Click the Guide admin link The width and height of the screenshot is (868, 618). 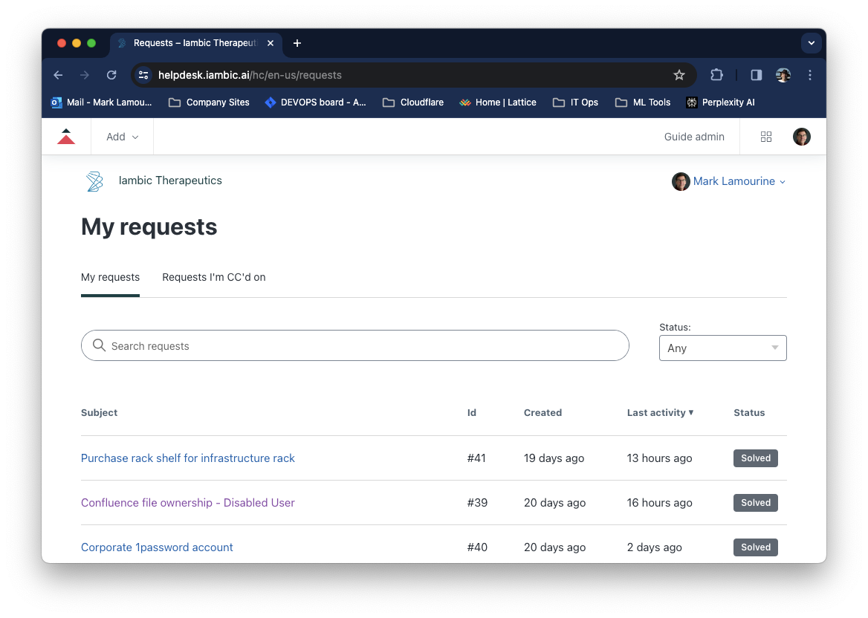point(694,137)
